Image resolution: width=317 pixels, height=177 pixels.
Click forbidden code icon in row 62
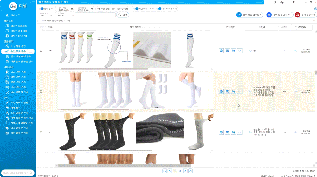coord(234,91)
